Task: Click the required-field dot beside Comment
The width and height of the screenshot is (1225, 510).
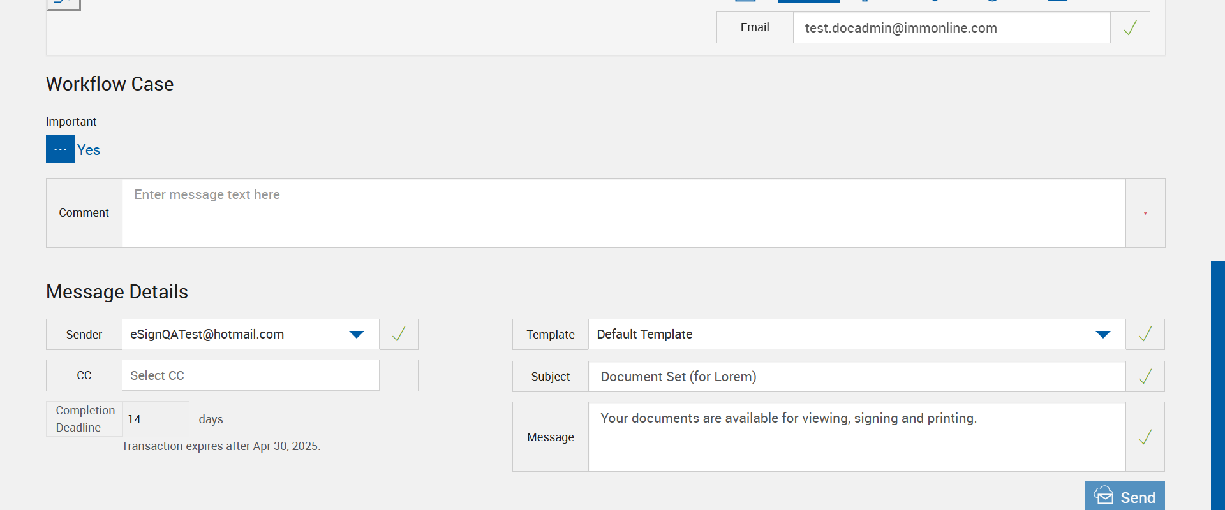Action: click(1145, 213)
